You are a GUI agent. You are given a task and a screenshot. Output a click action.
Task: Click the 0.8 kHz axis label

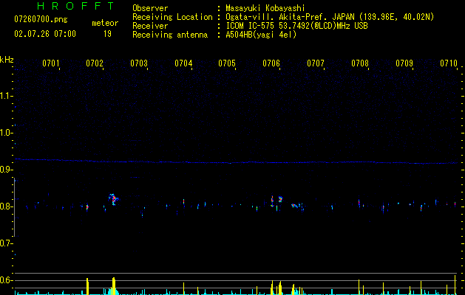[6, 206]
